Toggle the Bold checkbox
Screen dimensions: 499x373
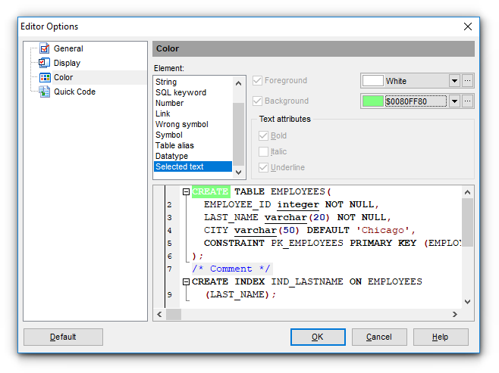coord(263,136)
